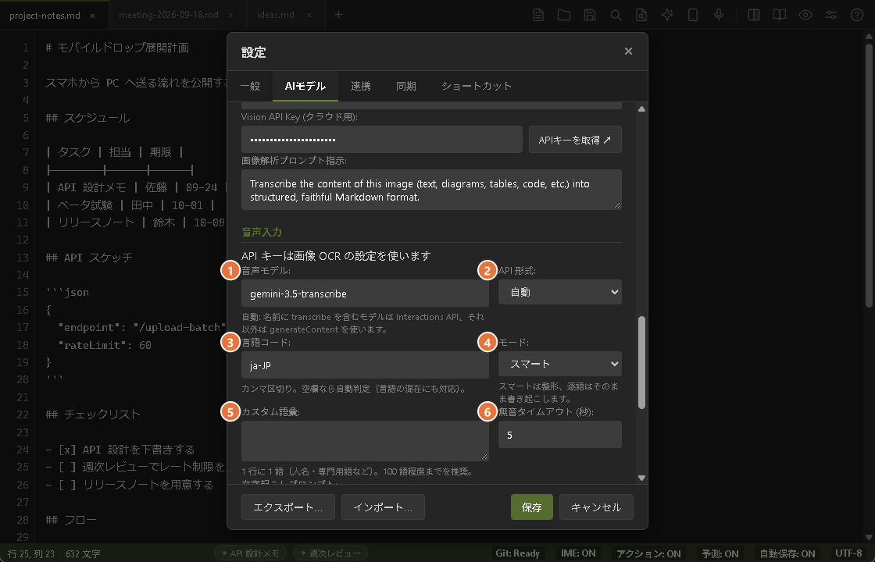
Task: Click the 632 文字 character count
Action: (83, 553)
